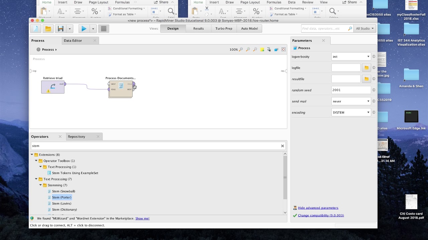Zoom in on the process canvas
Viewport: 428px width, 240px height.
pos(248,50)
